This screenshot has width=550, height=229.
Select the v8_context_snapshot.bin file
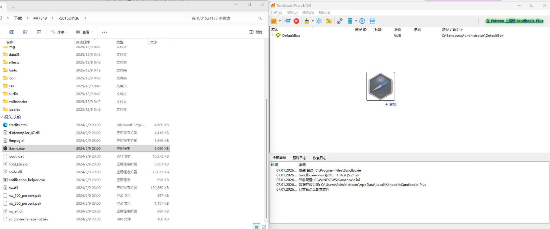click(x=86, y=219)
